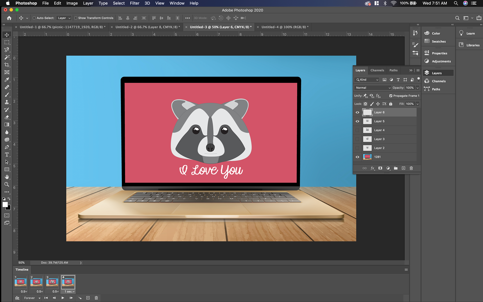483x302 pixels.
Task: Hide Layer 6 visibility
Action: 357,112
